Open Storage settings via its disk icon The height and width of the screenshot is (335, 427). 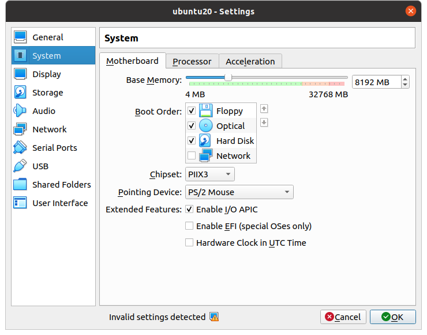20,92
